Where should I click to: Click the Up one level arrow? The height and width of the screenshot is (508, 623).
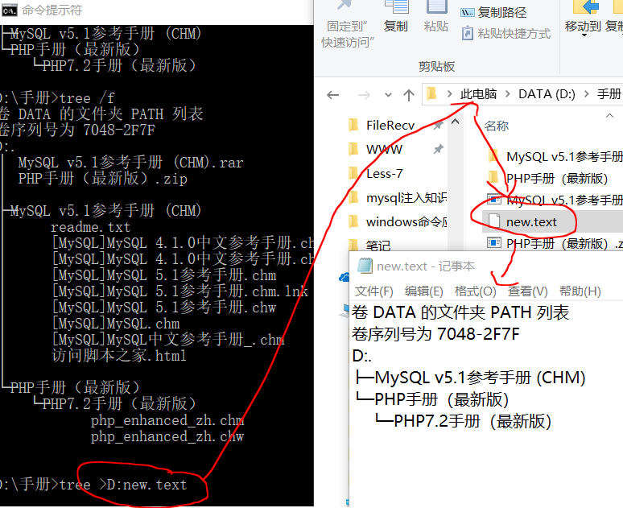[408, 95]
